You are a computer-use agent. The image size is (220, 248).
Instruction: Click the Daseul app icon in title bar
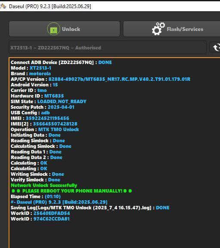[3, 6]
